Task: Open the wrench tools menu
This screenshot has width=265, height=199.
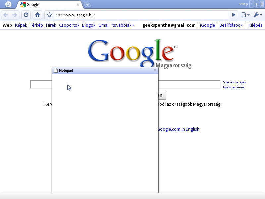Action: (x=258, y=15)
